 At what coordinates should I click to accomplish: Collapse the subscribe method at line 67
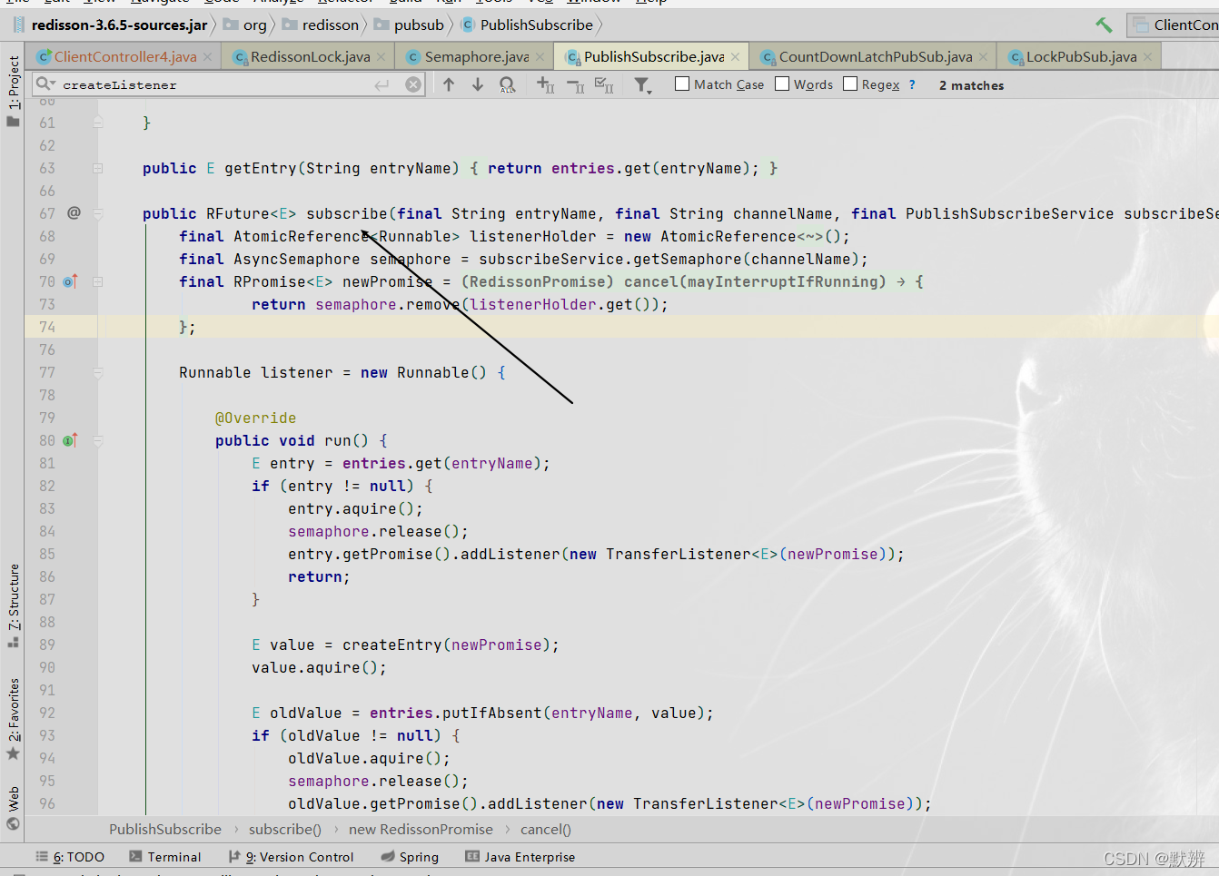98,213
